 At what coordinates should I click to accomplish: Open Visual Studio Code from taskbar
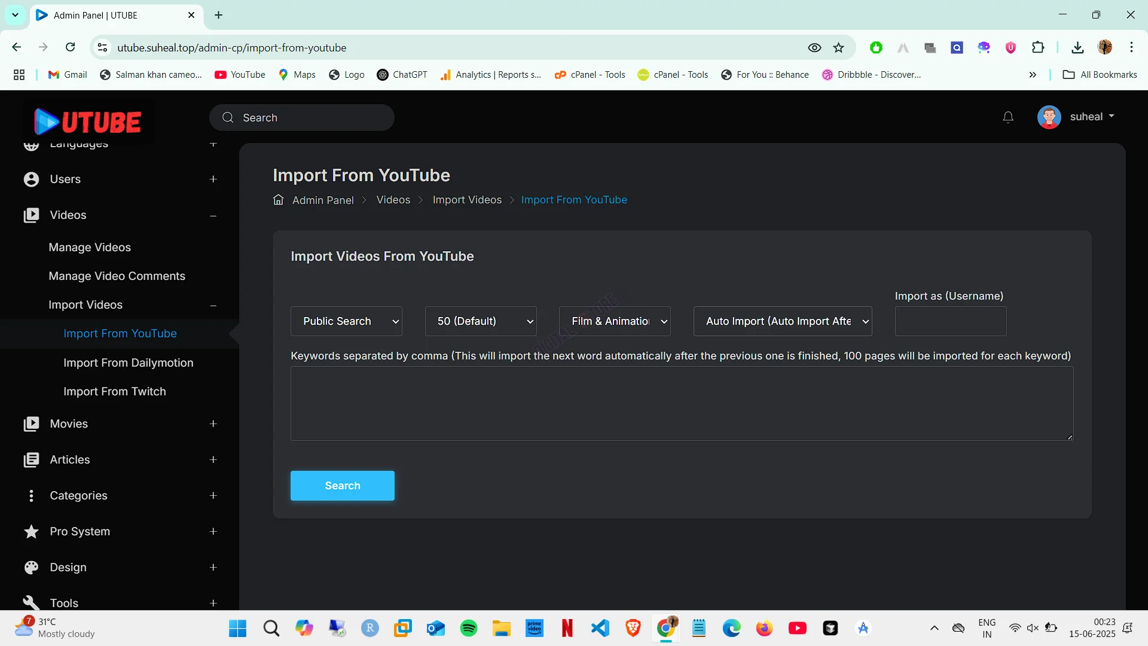pos(600,628)
